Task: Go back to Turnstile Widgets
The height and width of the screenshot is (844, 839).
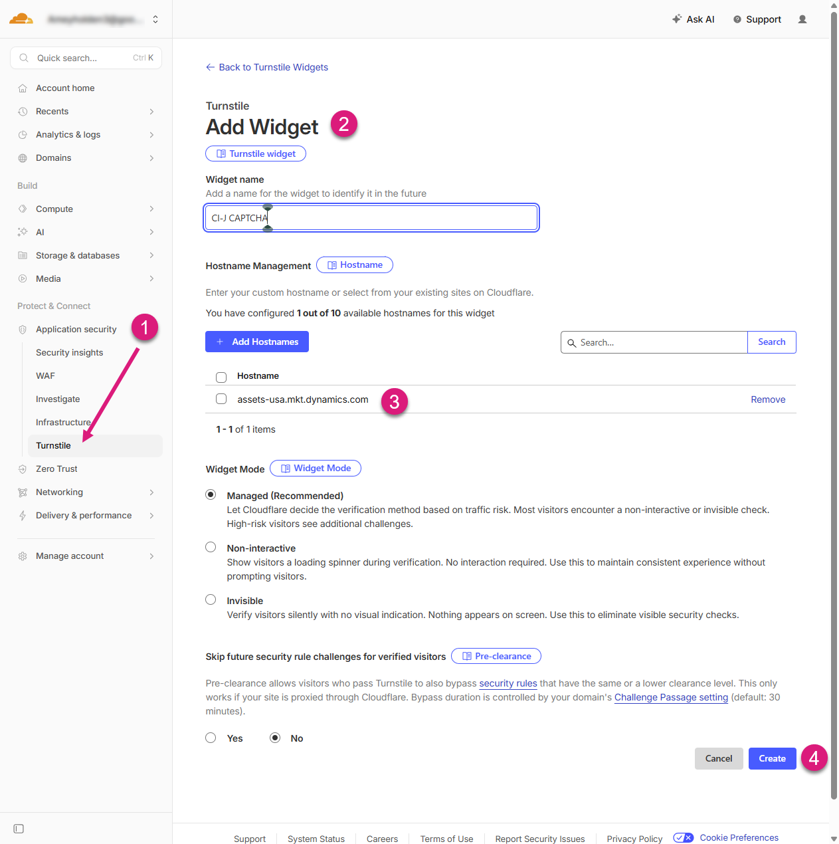Action: point(267,67)
